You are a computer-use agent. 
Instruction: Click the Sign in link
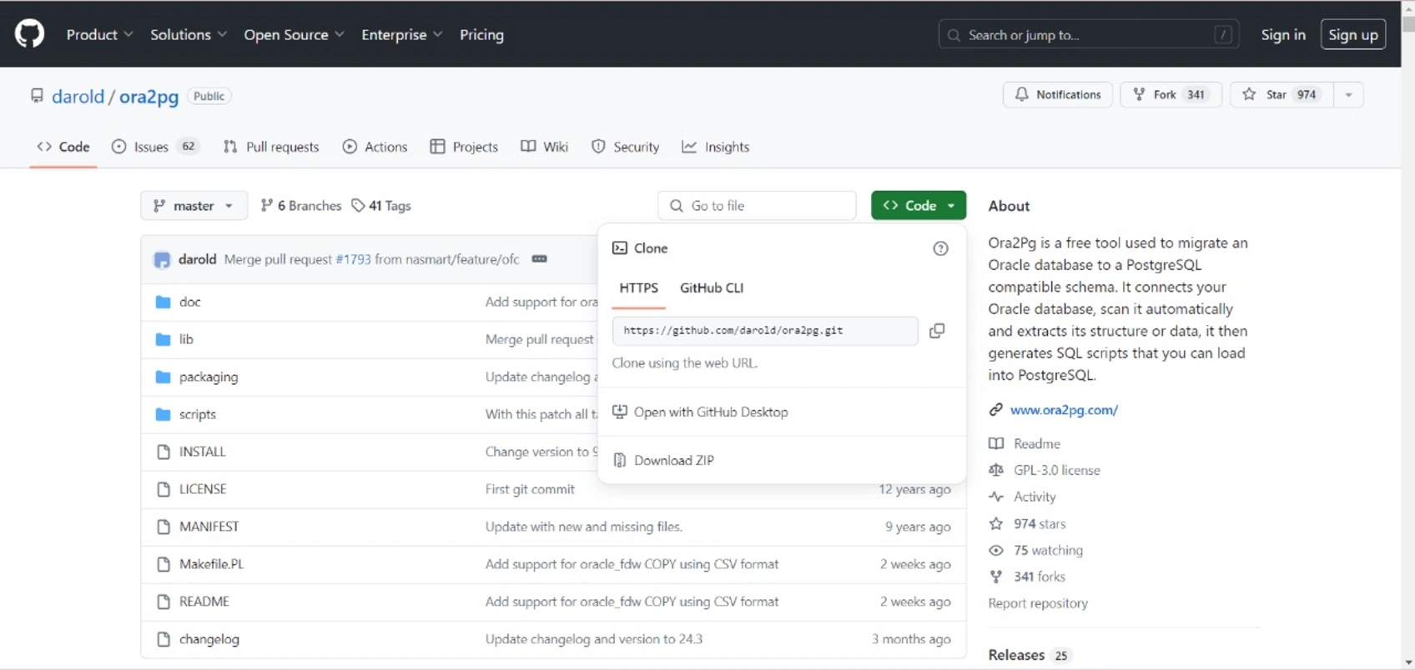click(1283, 34)
